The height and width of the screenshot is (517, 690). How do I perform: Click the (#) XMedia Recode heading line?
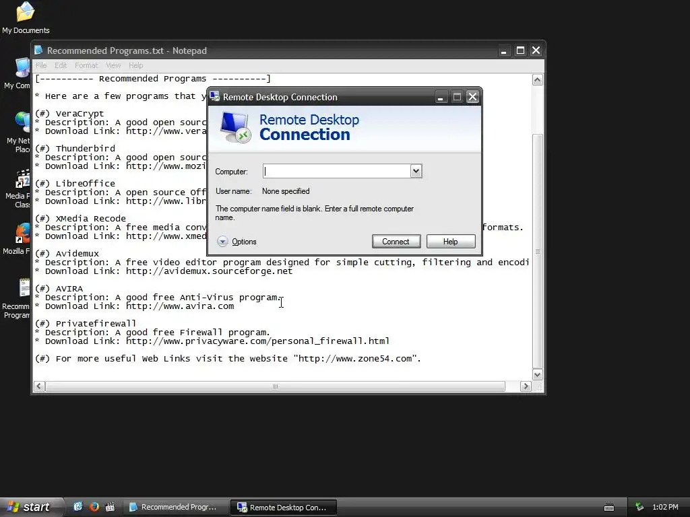click(81, 219)
